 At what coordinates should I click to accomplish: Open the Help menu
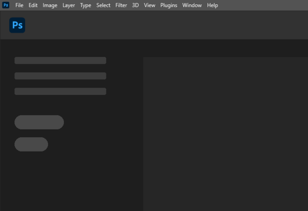212,5
